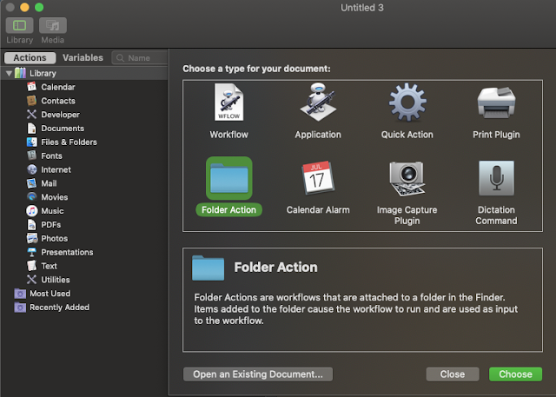Screen dimensions: 556x397
Task: Open the Media browser toolbar button
Action: tap(53, 25)
